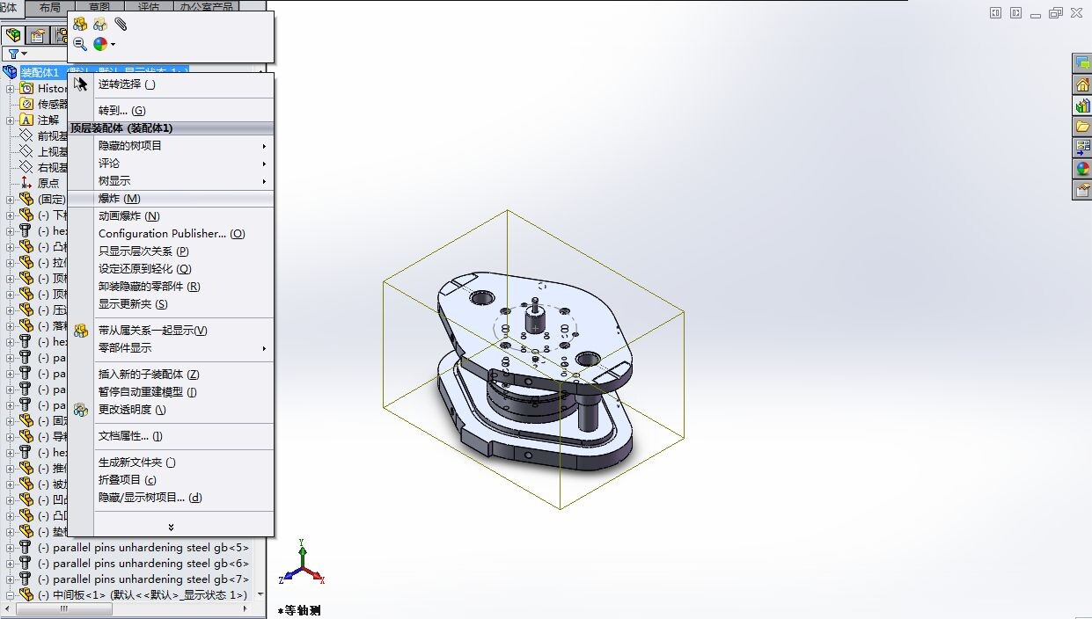Viewport: 1092px width, 619px height.
Task: Collapse the 中间板<1> tree node
Action: coord(11,595)
